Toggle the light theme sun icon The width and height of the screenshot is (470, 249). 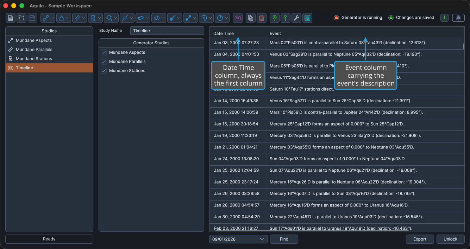458,18
